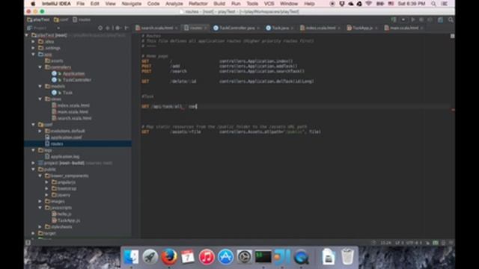The height and width of the screenshot is (269, 479).
Task: Collapse the playTest root project node
Action: 27,35
